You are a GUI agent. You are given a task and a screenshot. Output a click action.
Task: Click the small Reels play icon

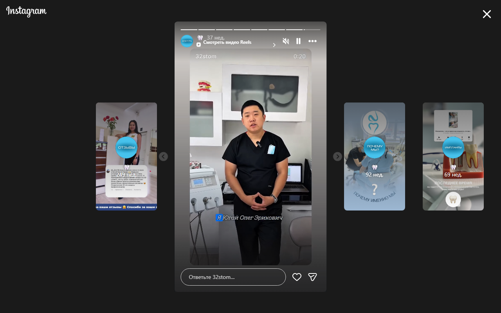[x=198, y=45]
